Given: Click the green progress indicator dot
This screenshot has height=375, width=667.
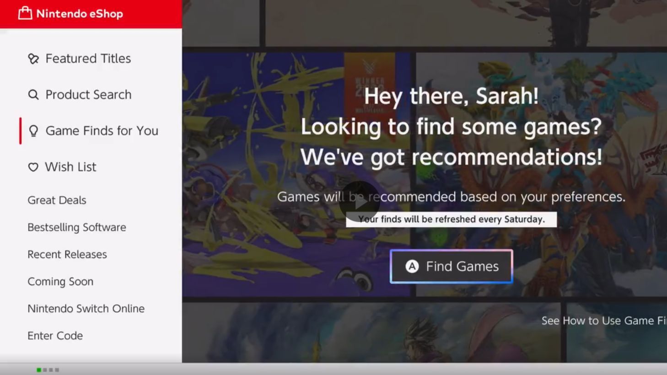Looking at the screenshot, I should click(x=39, y=370).
